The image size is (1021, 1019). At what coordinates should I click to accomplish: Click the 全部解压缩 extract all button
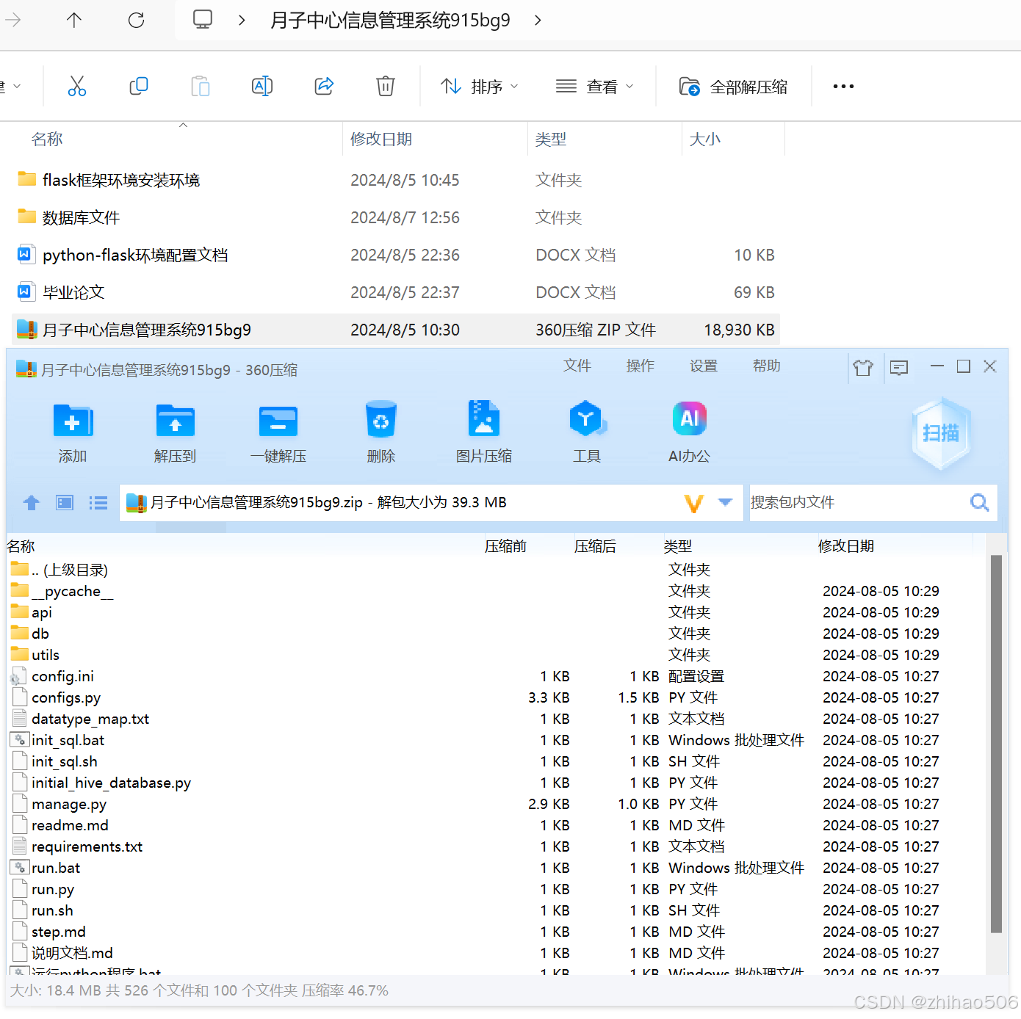[733, 87]
